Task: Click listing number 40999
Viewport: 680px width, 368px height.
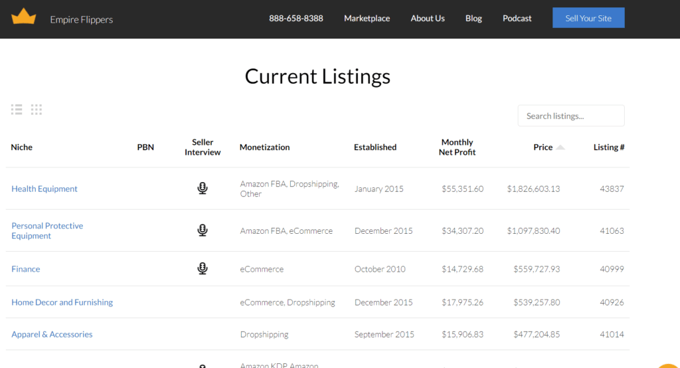Action: click(612, 269)
